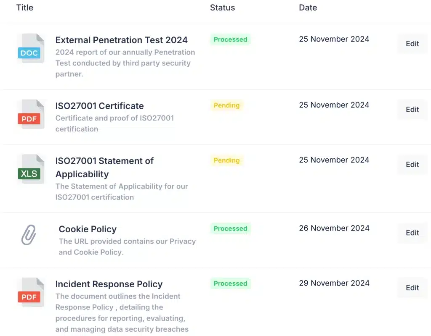The height and width of the screenshot is (336, 431).
Task: Edit the ISO27001 Statement of Applicability
Action: tap(412, 164)
